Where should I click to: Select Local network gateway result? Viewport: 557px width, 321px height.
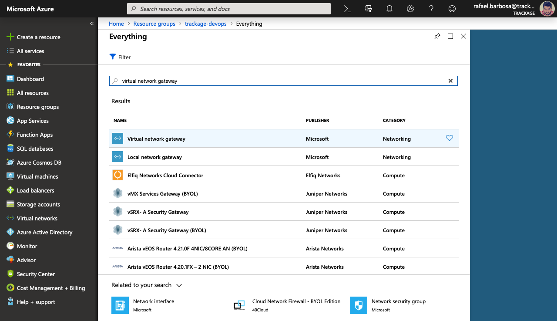(154, 157)
